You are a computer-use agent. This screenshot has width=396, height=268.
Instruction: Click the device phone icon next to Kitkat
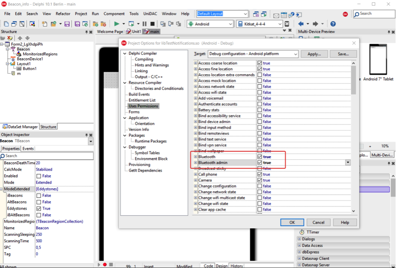[x=287, y=24]
